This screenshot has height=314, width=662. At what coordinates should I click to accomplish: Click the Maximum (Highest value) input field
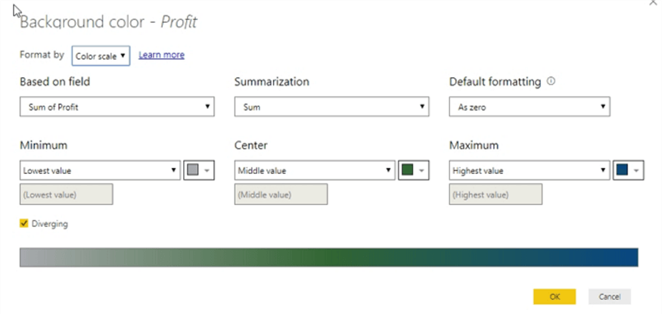point(496,194)
